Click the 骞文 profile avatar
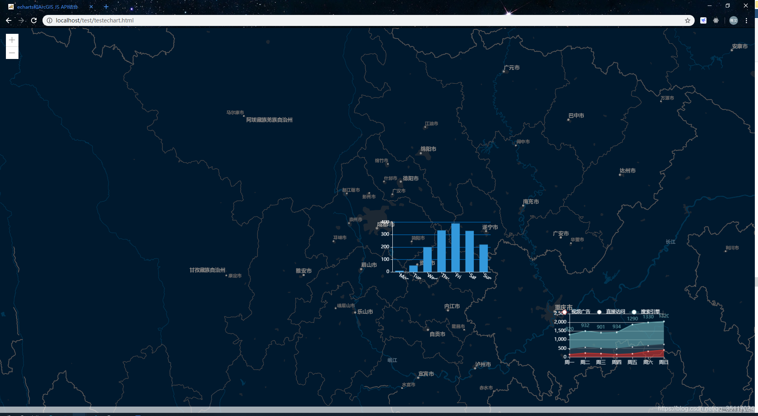This screenshot has height=416, width=758. coord(734,20)
